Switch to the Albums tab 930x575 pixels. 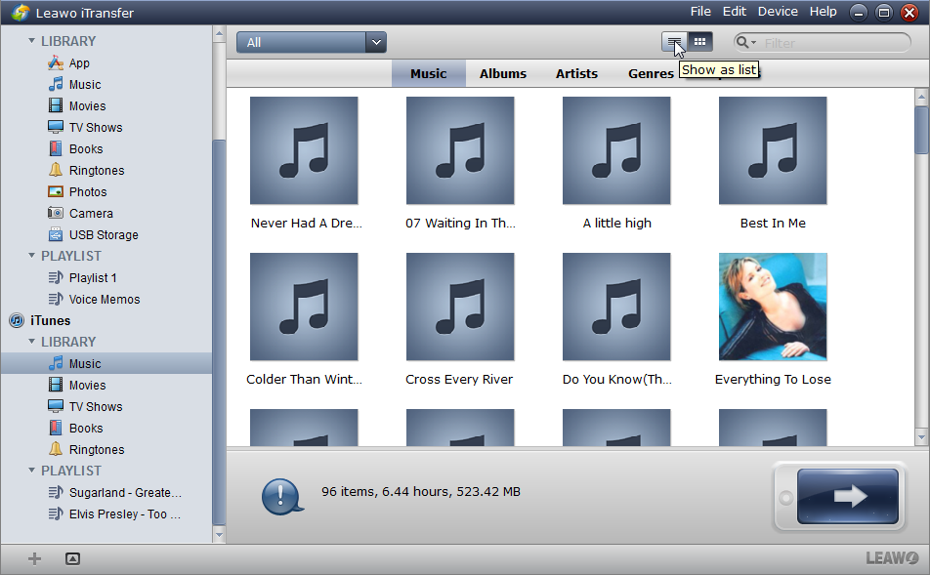502,73
